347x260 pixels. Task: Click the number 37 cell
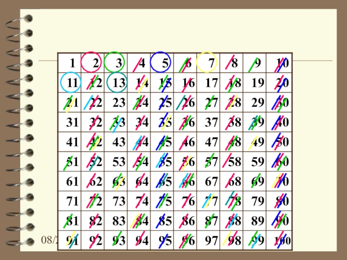209,122
